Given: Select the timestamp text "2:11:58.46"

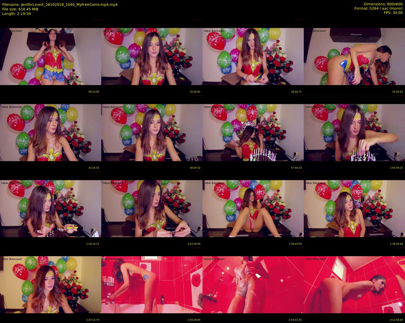Looking at the screenshot, I should (x=396, y=320).
